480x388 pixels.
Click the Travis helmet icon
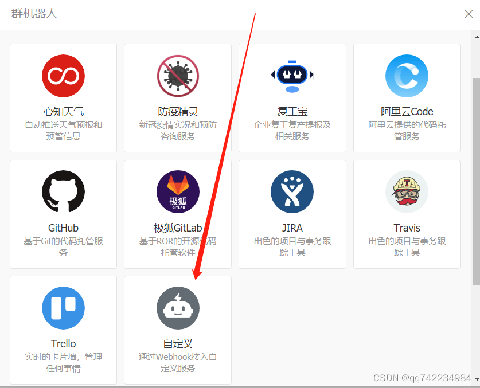[407, 191]
